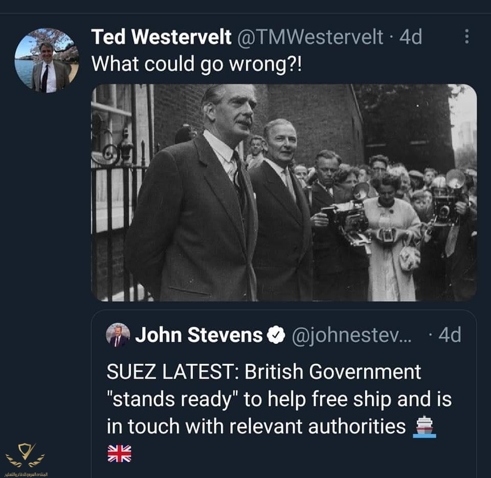Click the gold eagle watermark logo
Image resolution: width=491 pixels, height=478 pixels.
(25, 455)
